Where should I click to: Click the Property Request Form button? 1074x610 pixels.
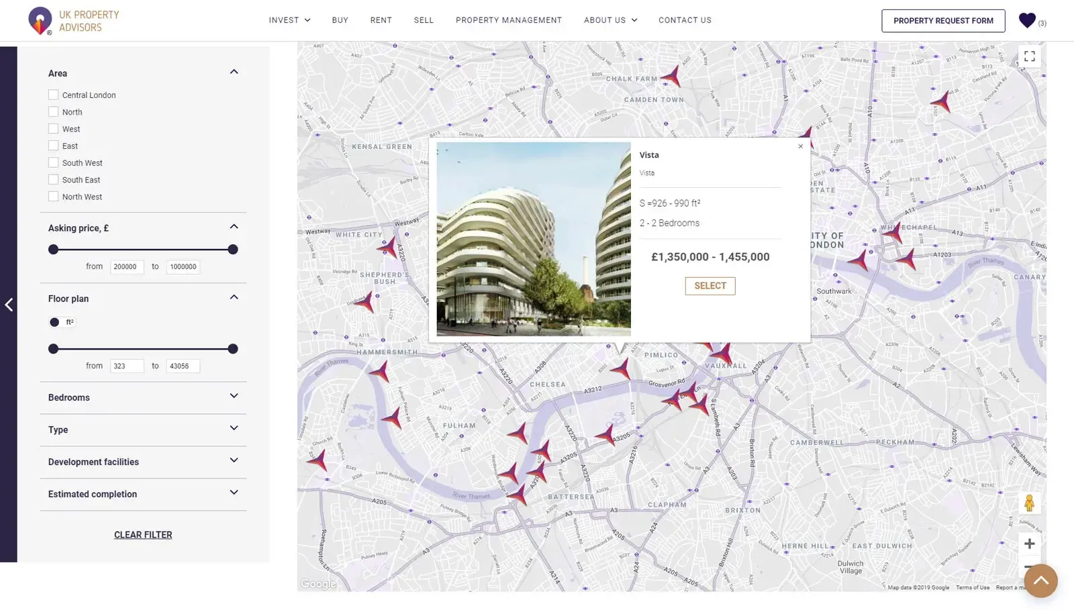[x=943, y=21]
